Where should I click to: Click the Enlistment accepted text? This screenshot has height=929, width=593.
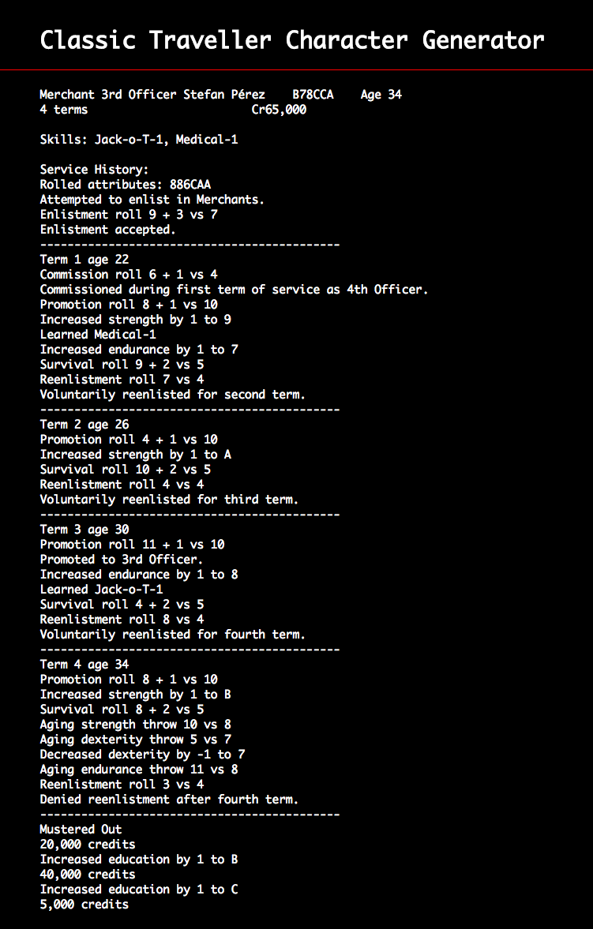coord(108,229)
